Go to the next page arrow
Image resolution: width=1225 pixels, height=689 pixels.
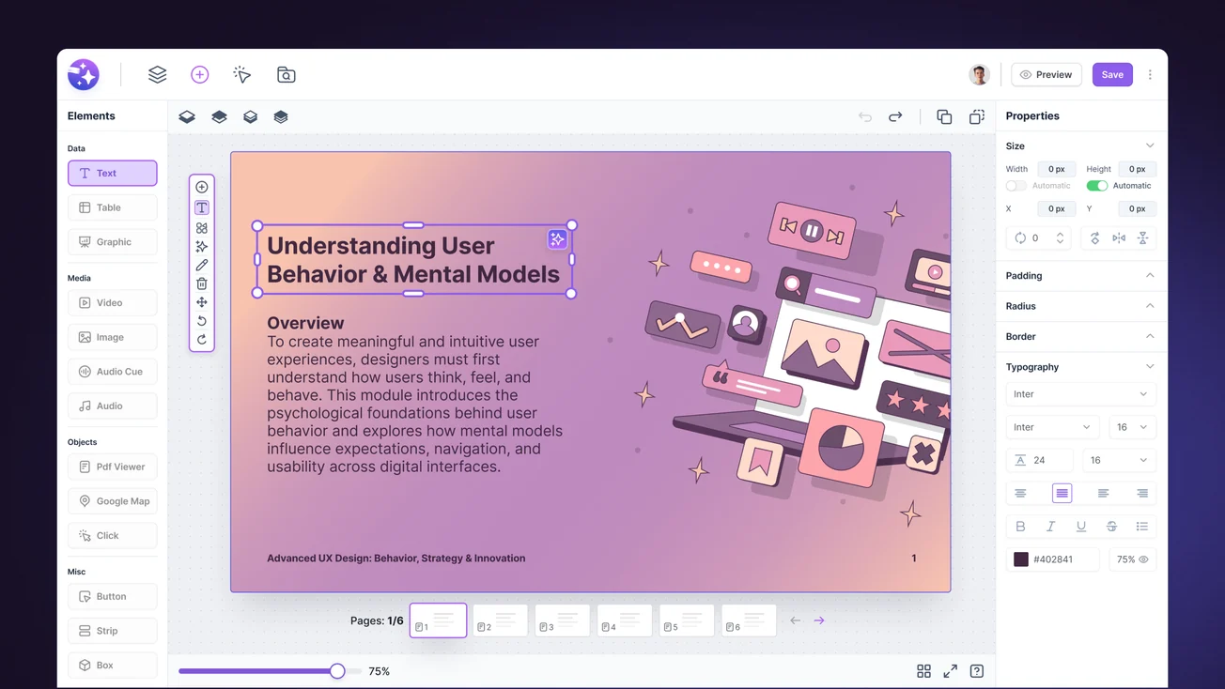(819, 620)
